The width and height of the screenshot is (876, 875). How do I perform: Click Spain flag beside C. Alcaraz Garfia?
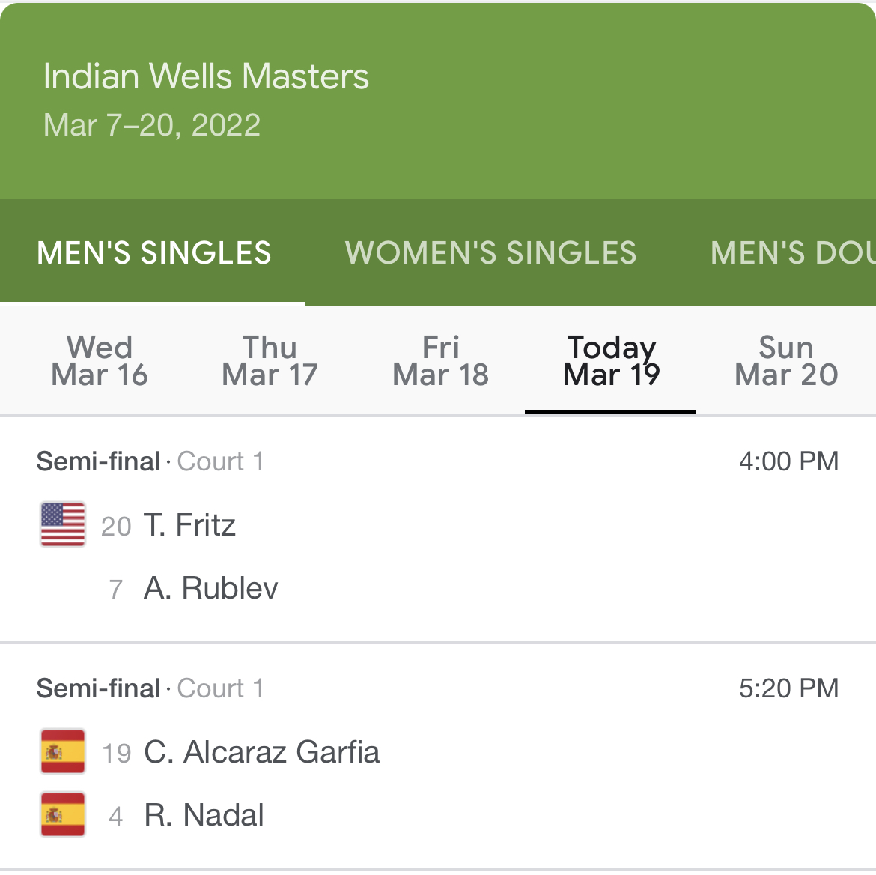pos(63,751)
